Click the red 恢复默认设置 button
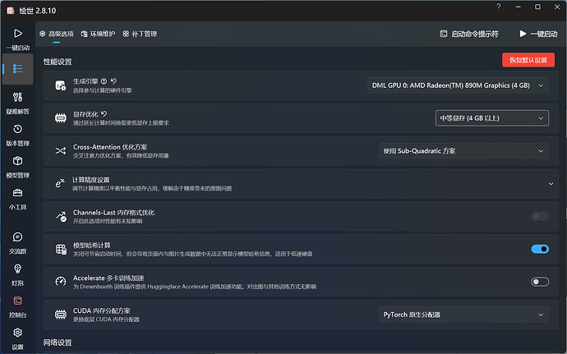The width and height of the screenshot is (567, 354). 528,60
